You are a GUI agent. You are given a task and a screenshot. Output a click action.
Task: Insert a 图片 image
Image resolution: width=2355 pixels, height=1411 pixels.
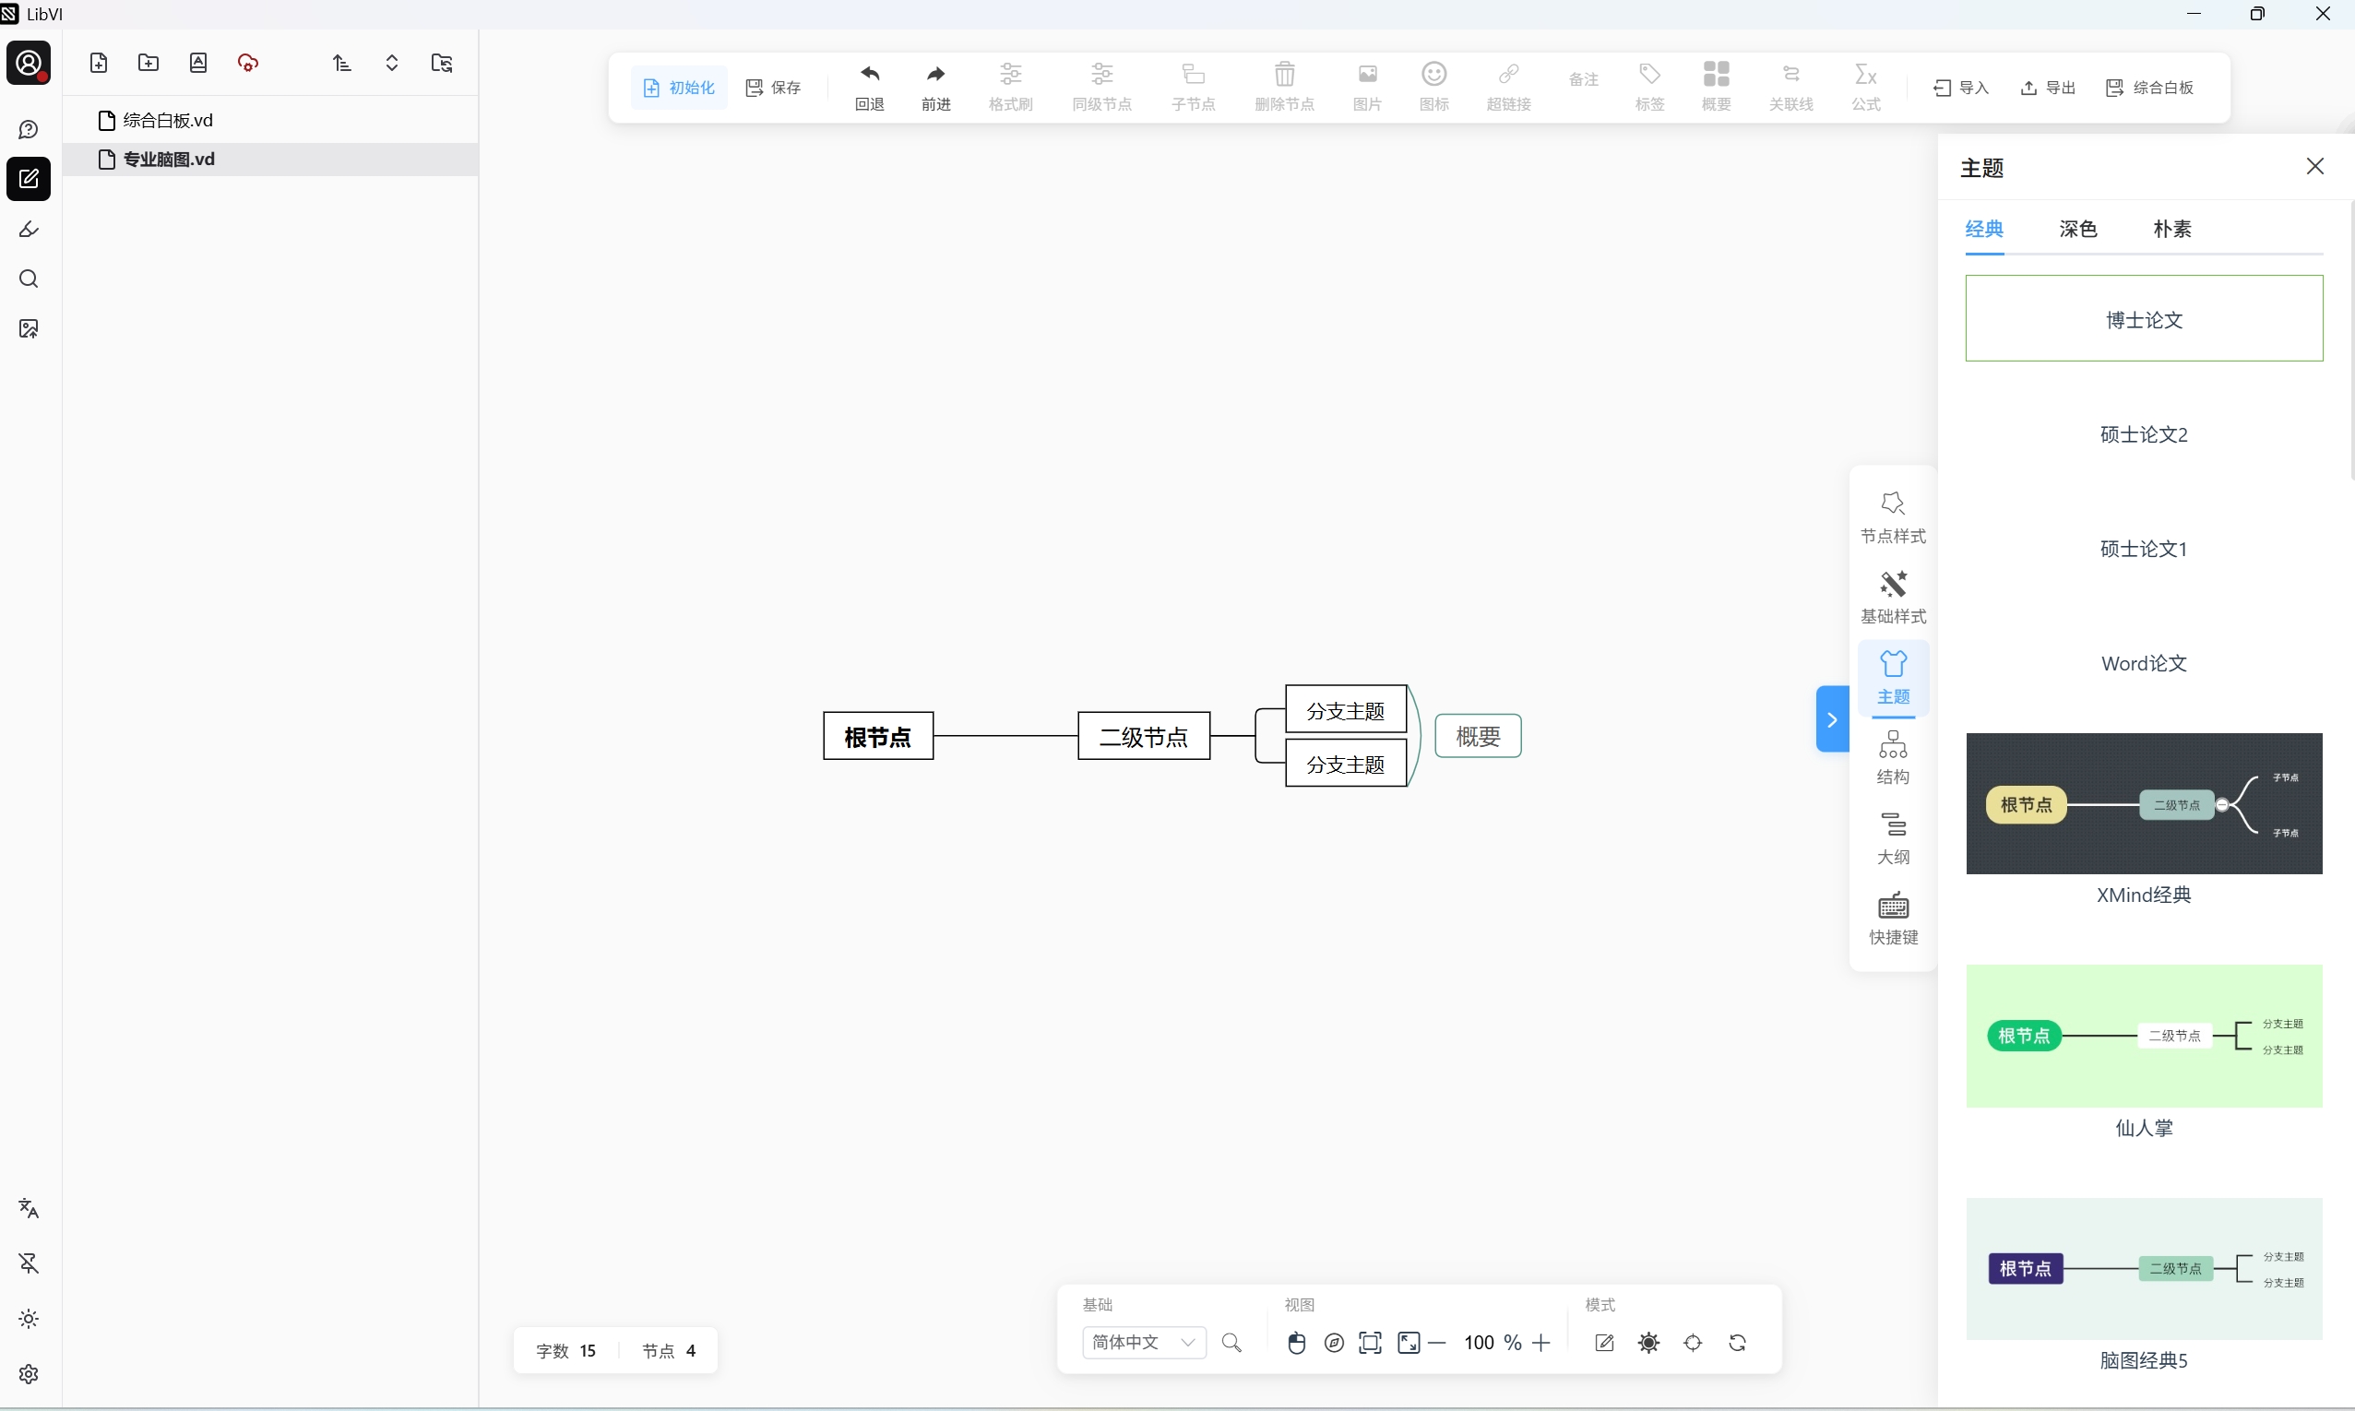1367,87
